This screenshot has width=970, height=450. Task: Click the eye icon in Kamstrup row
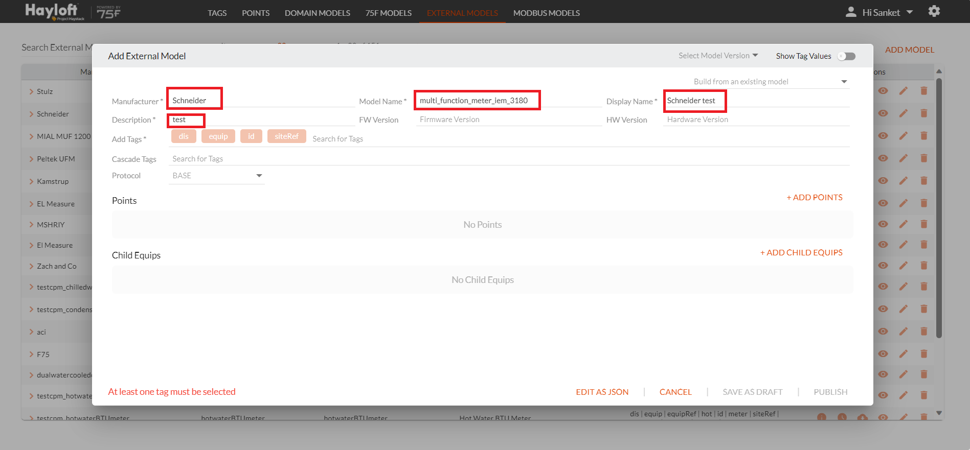pos(883,181)
